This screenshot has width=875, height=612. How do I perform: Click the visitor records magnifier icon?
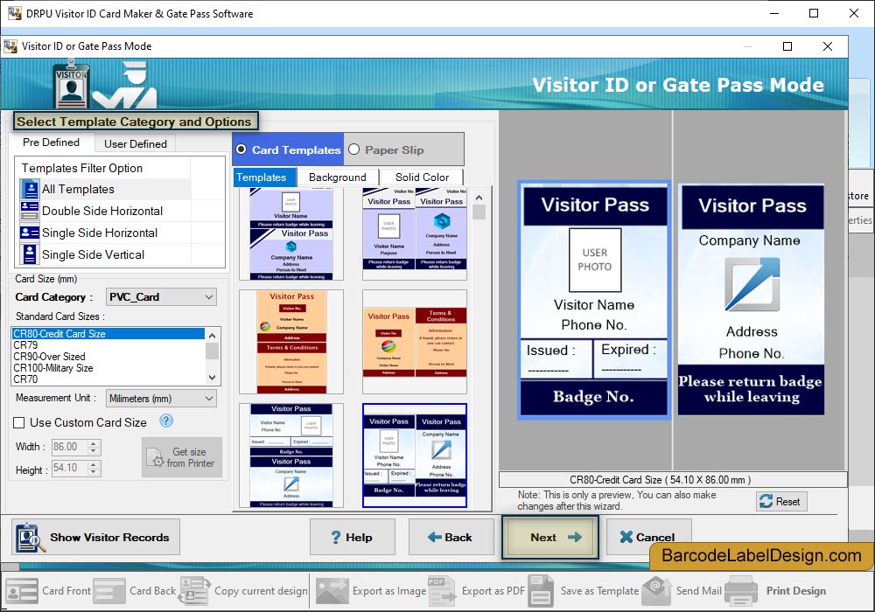[29, 538]
